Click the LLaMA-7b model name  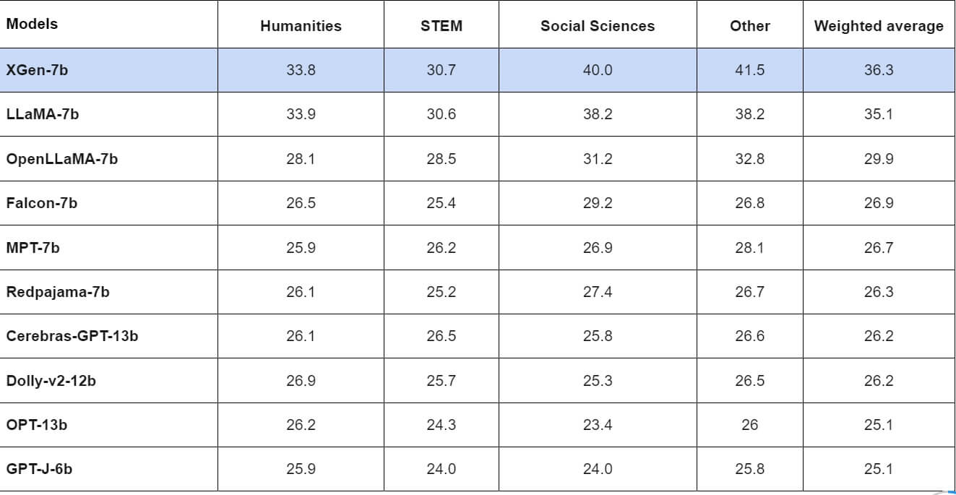43,114
